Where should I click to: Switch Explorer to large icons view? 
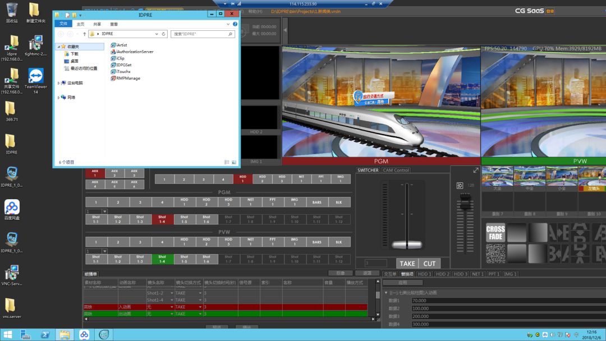(234, 162)
